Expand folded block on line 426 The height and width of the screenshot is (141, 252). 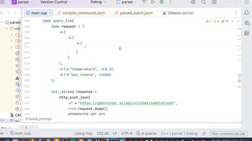70,38
